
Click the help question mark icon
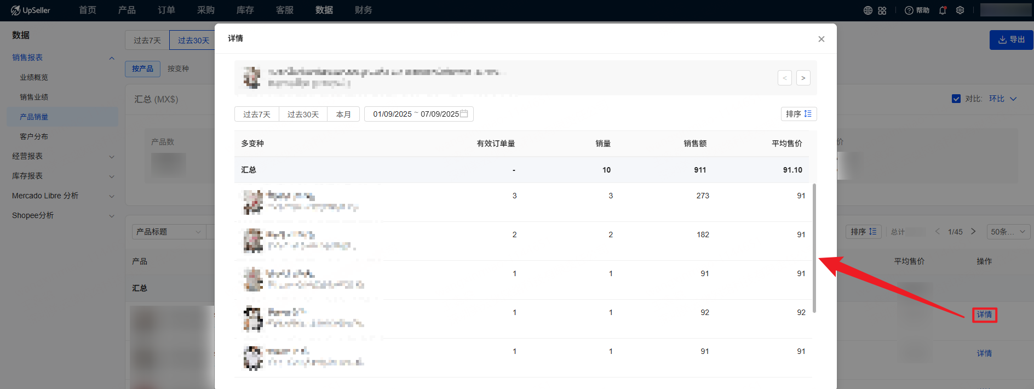909,10
